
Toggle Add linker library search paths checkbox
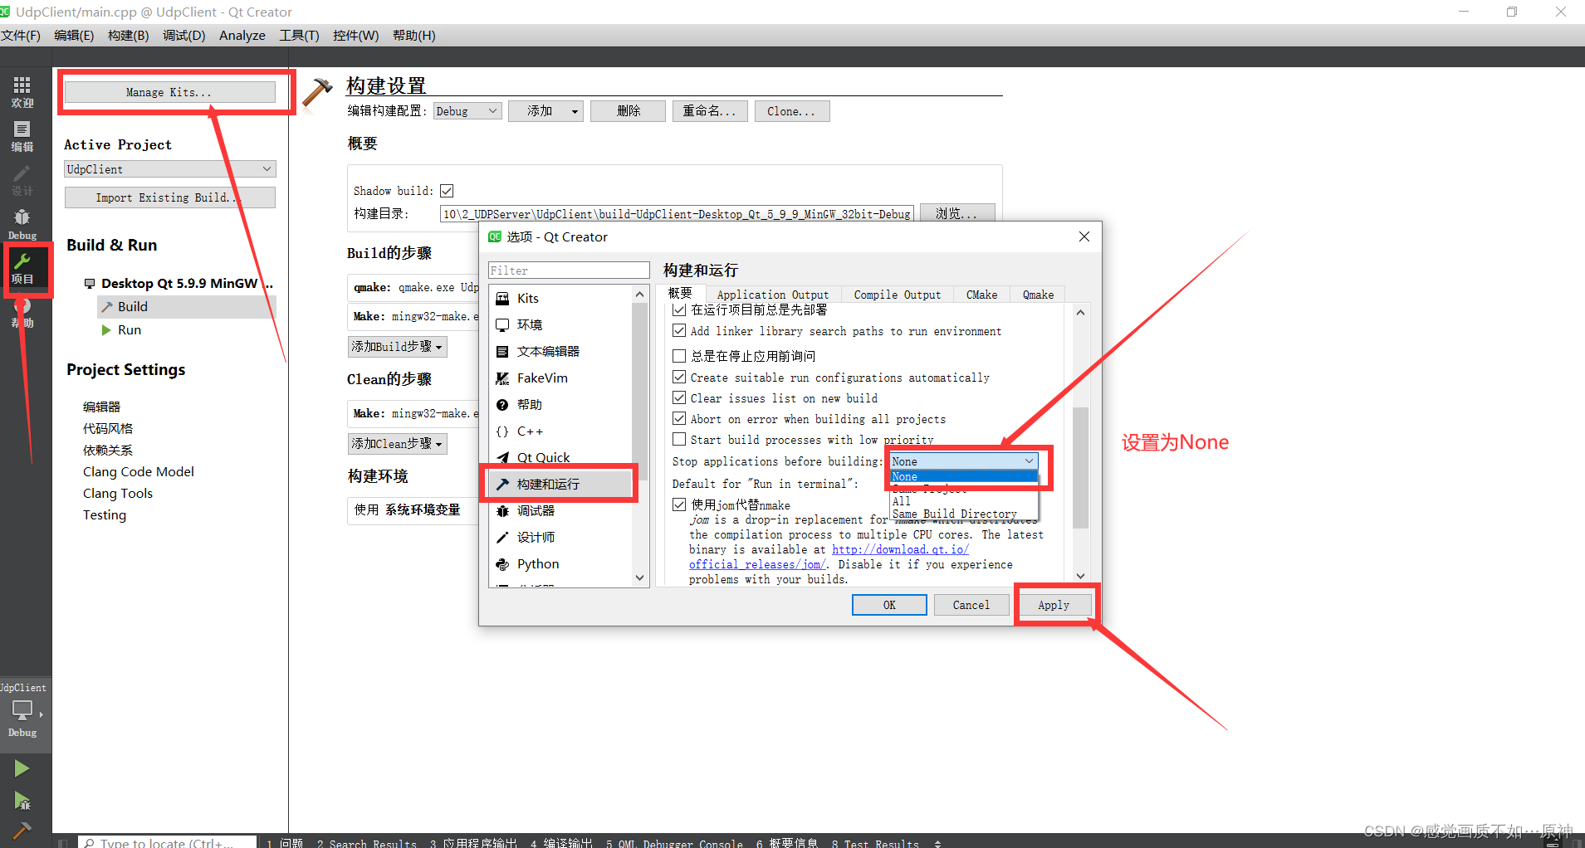pyautogui.click(x=679, y=330)
